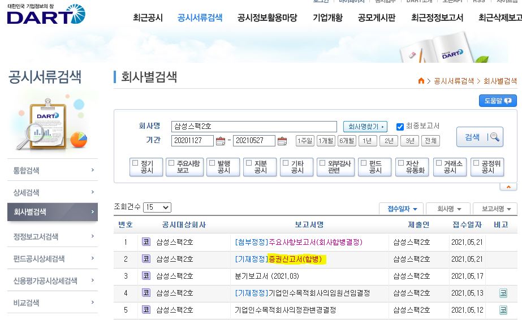Go to 공모게시판 top menu
This screenshot has width=522, height=320.
click(x=377, y=18)
